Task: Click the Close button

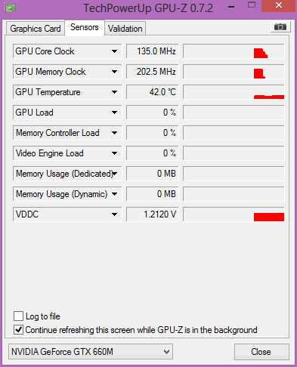Action: [x=261, y=352]
